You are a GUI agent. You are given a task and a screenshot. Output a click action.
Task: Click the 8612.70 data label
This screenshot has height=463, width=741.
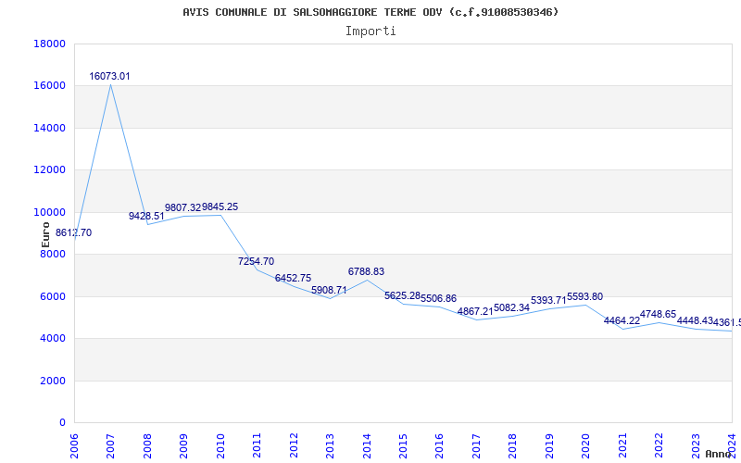tap(74, 233)
